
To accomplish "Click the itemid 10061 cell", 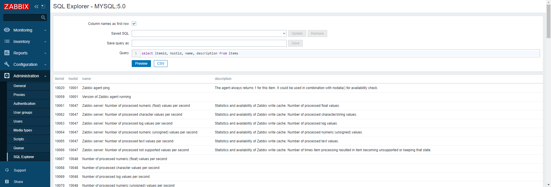I will click(x=60, y=106).
